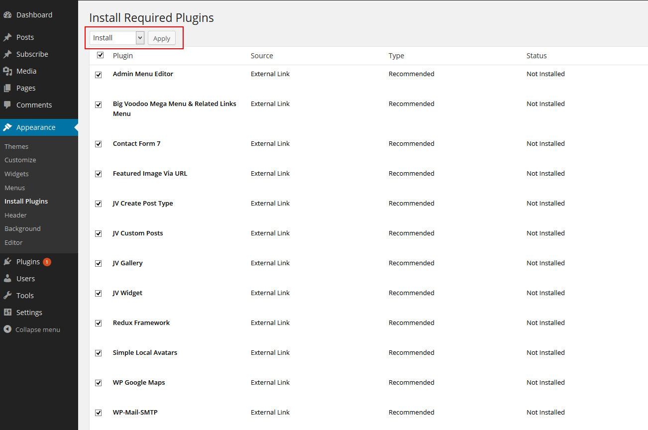Open the Background submenu link
The width and height of the screenshot is (648, 430).
tap(22, 228)
